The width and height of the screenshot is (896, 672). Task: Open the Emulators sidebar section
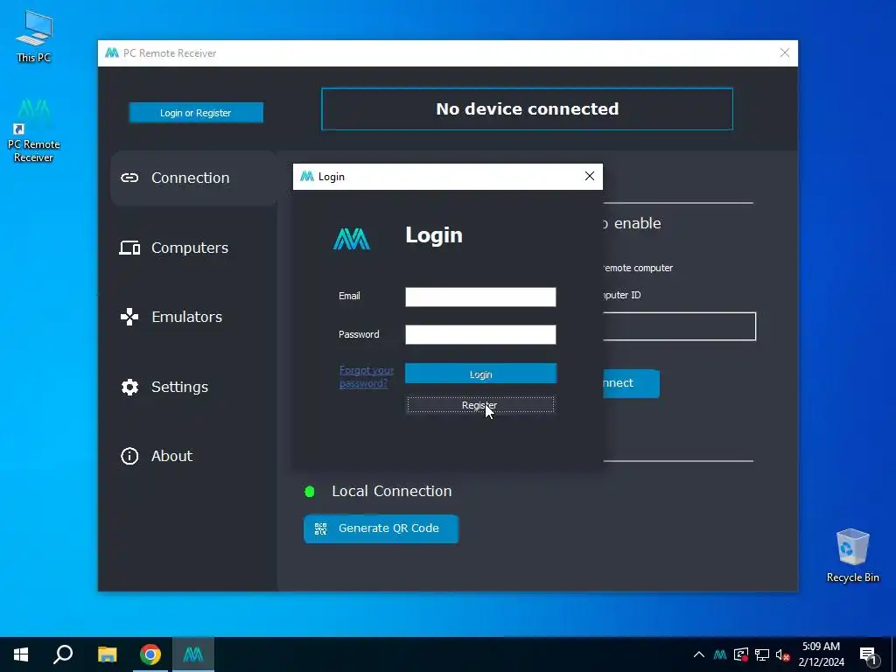click(x=171, y=317)
